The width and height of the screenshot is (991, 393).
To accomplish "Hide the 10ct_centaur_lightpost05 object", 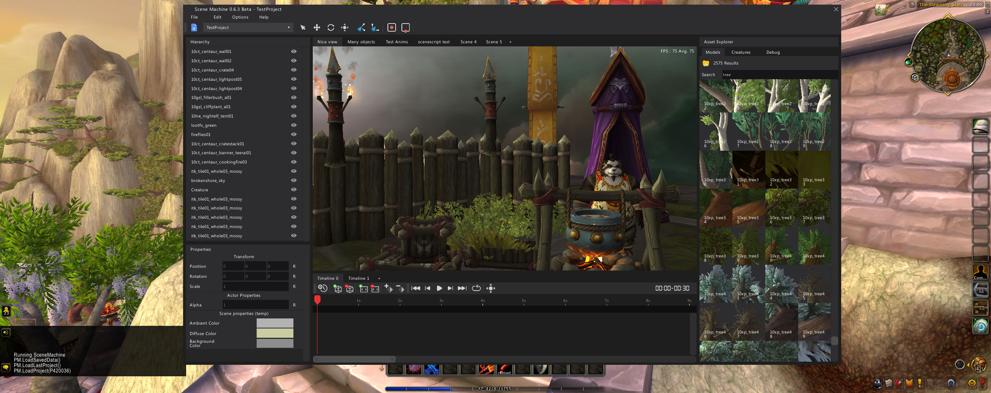I will tap(294, 79).
